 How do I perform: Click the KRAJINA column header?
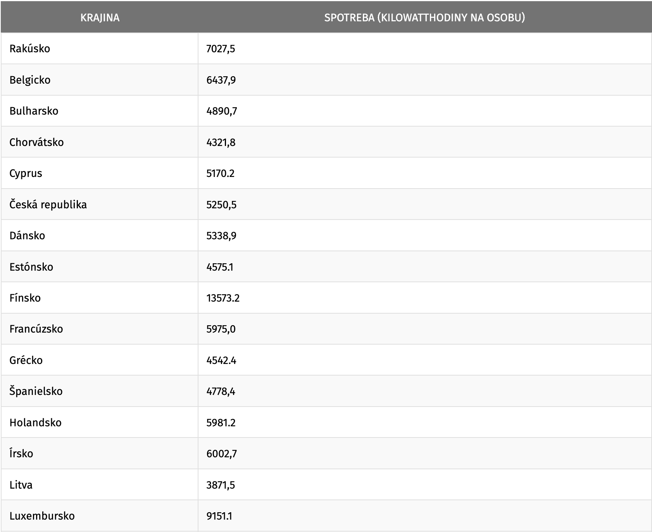click(100, 18)
